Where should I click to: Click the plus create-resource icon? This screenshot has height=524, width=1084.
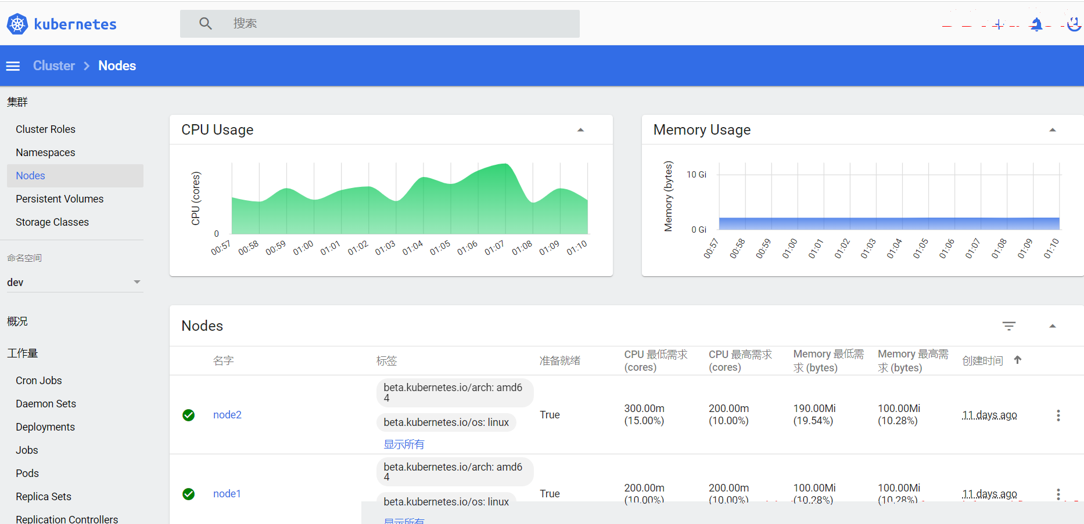[998, 24]
